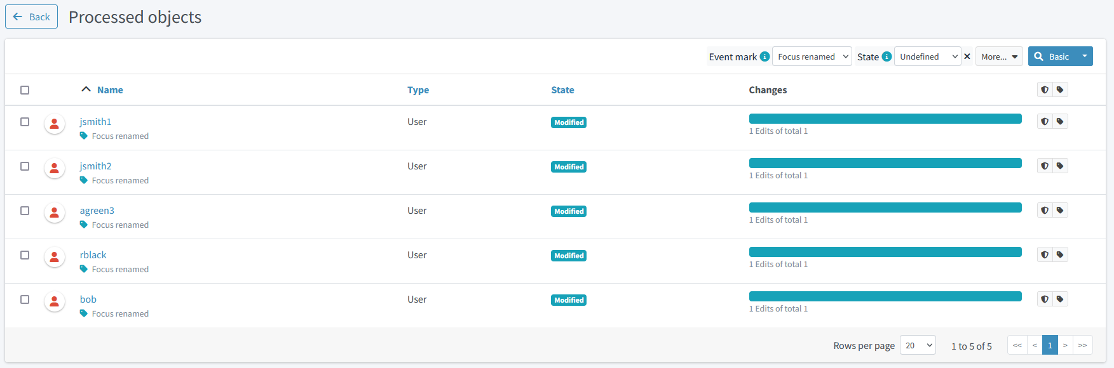Click the shield icon in agreen3 row
The width and height of the screenshot is (1114, 368).
(x=1045, y=210)
